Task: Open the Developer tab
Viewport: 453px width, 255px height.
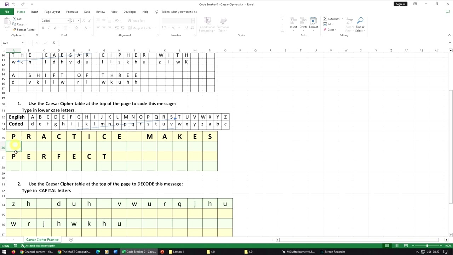Action: 130,12
